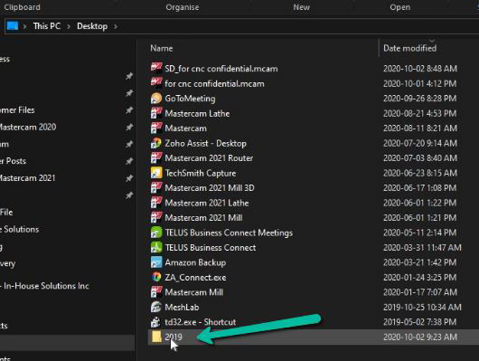The height and width of the screenshot is (361, 479).
Task: Click the Mastercam 2021 Router icon
Action: pos(156,158)
